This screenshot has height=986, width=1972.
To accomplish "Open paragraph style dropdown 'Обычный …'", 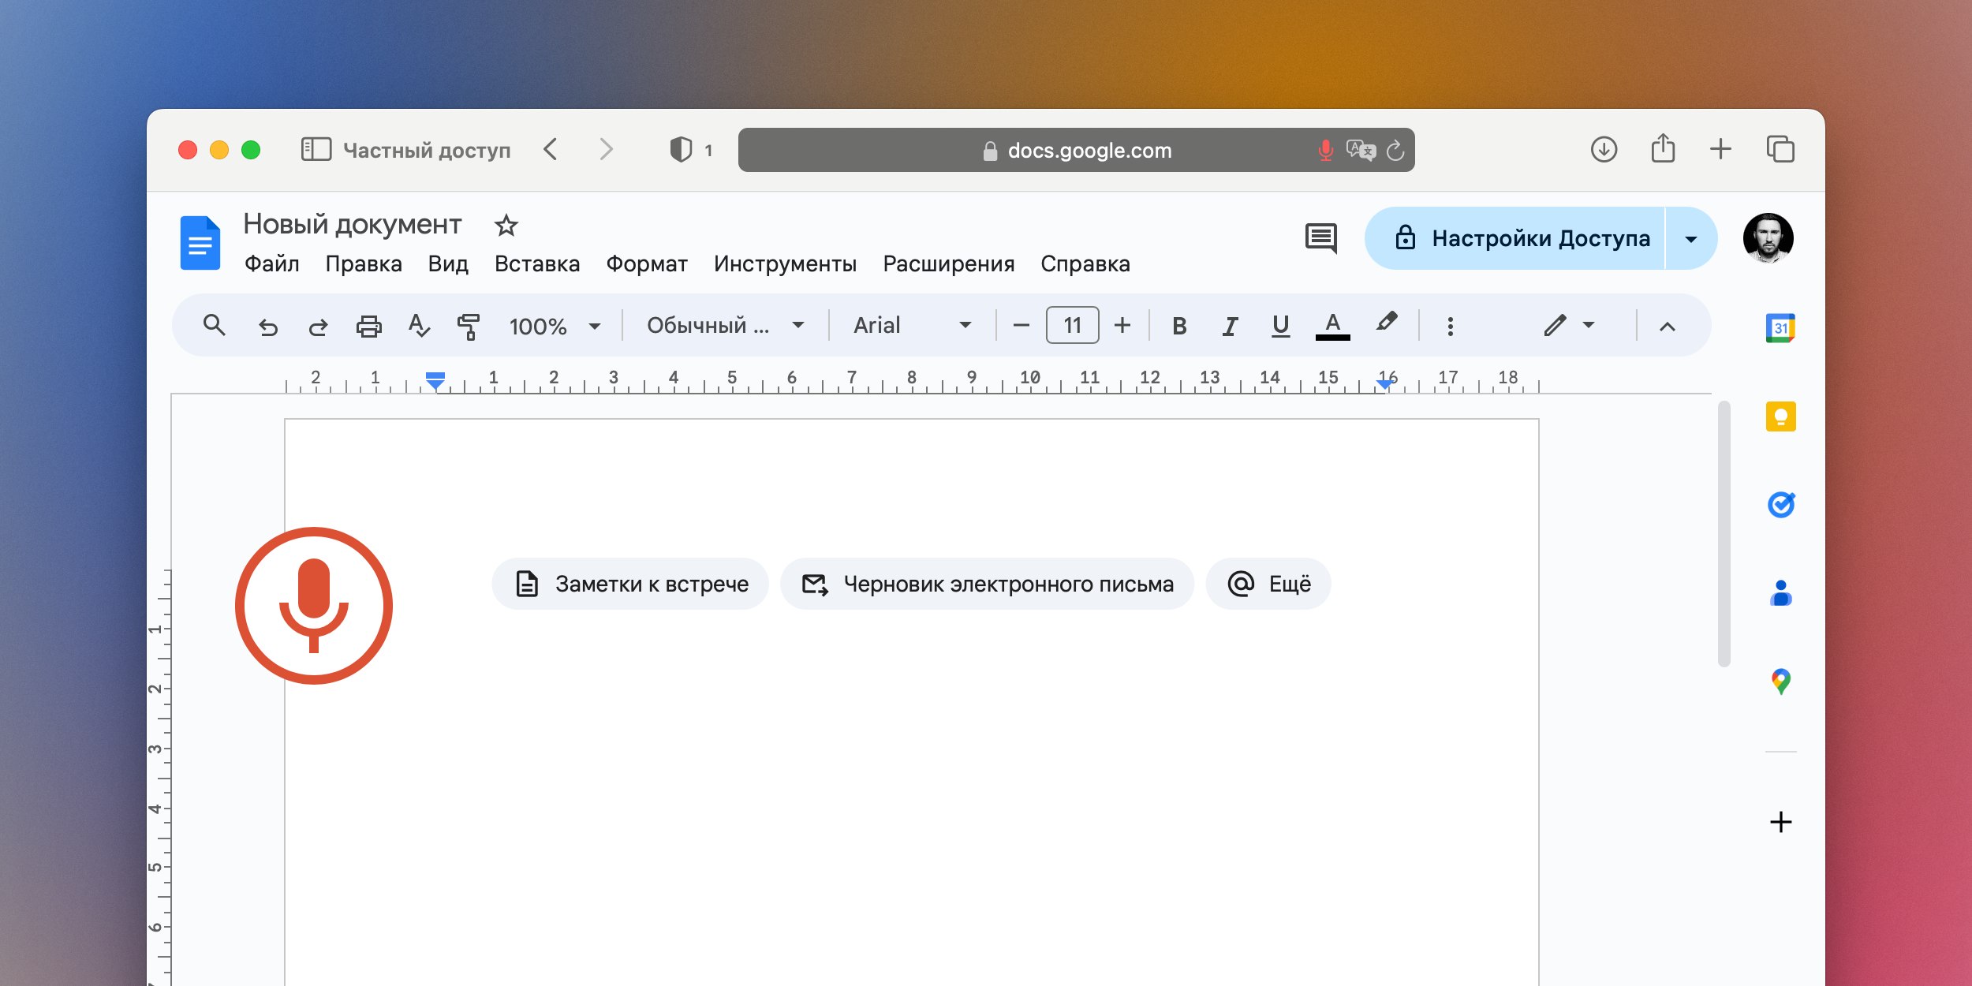I will pos(725,326).
